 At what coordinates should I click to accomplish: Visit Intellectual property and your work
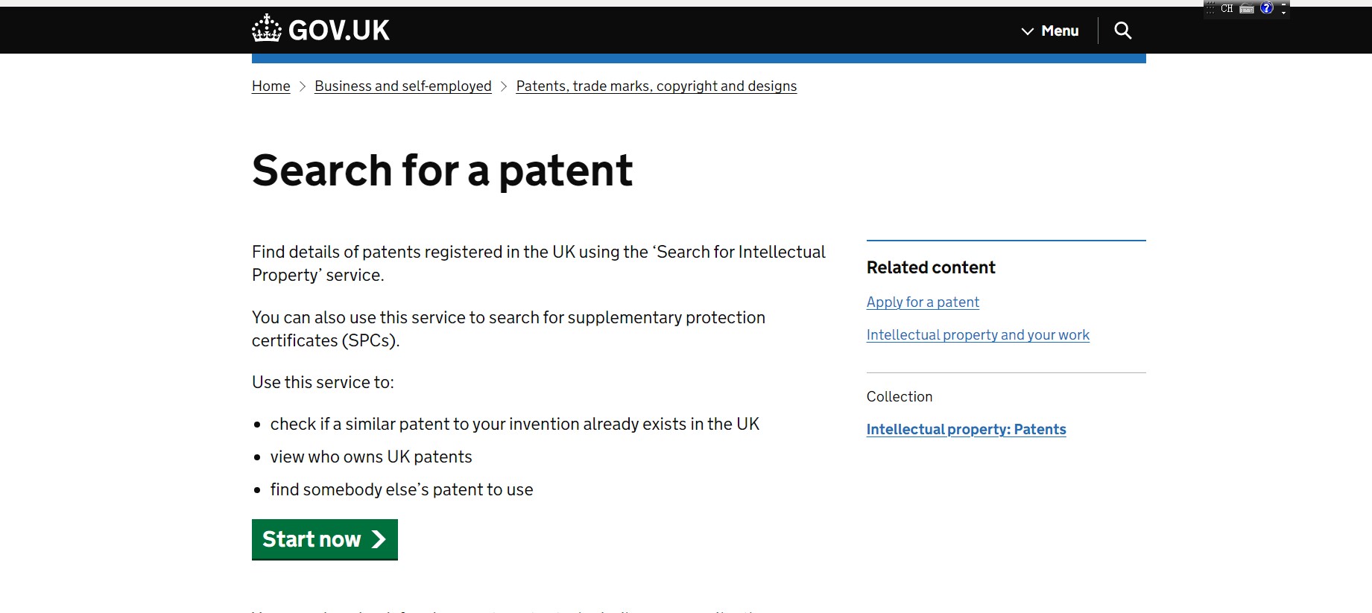coord(978,335)
